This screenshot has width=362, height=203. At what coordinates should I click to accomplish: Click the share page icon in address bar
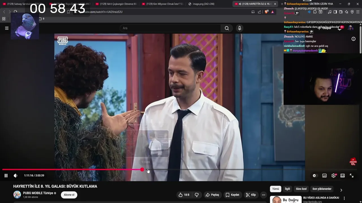pos(259,12)
